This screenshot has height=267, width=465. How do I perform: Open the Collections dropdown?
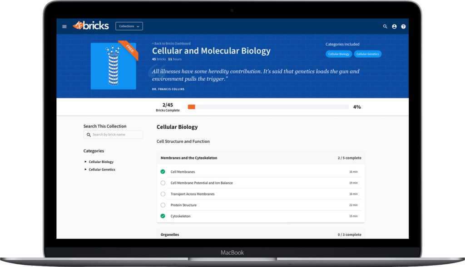pos(129,26)
